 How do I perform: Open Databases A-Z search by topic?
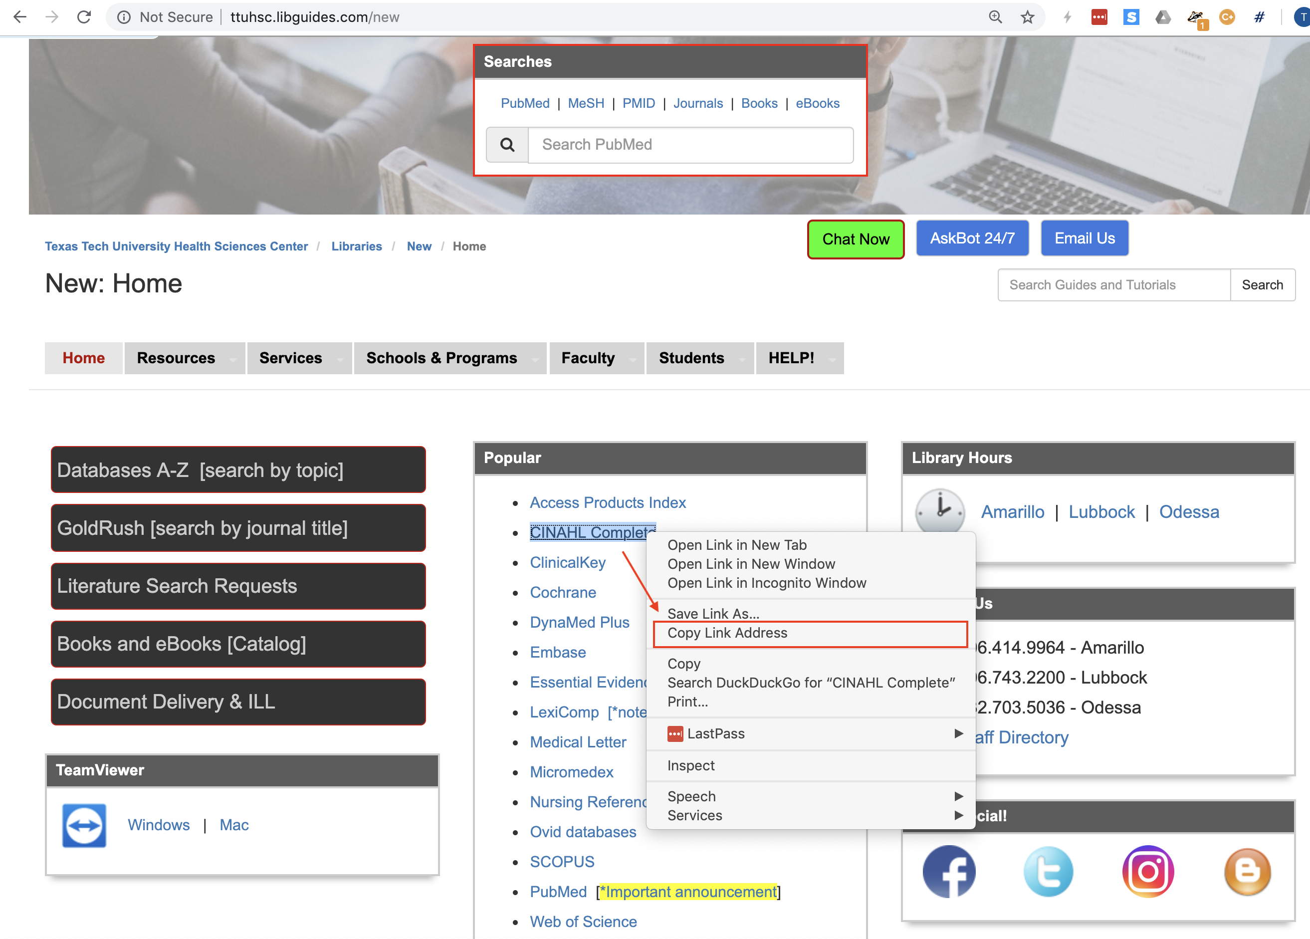click(238, 470)
